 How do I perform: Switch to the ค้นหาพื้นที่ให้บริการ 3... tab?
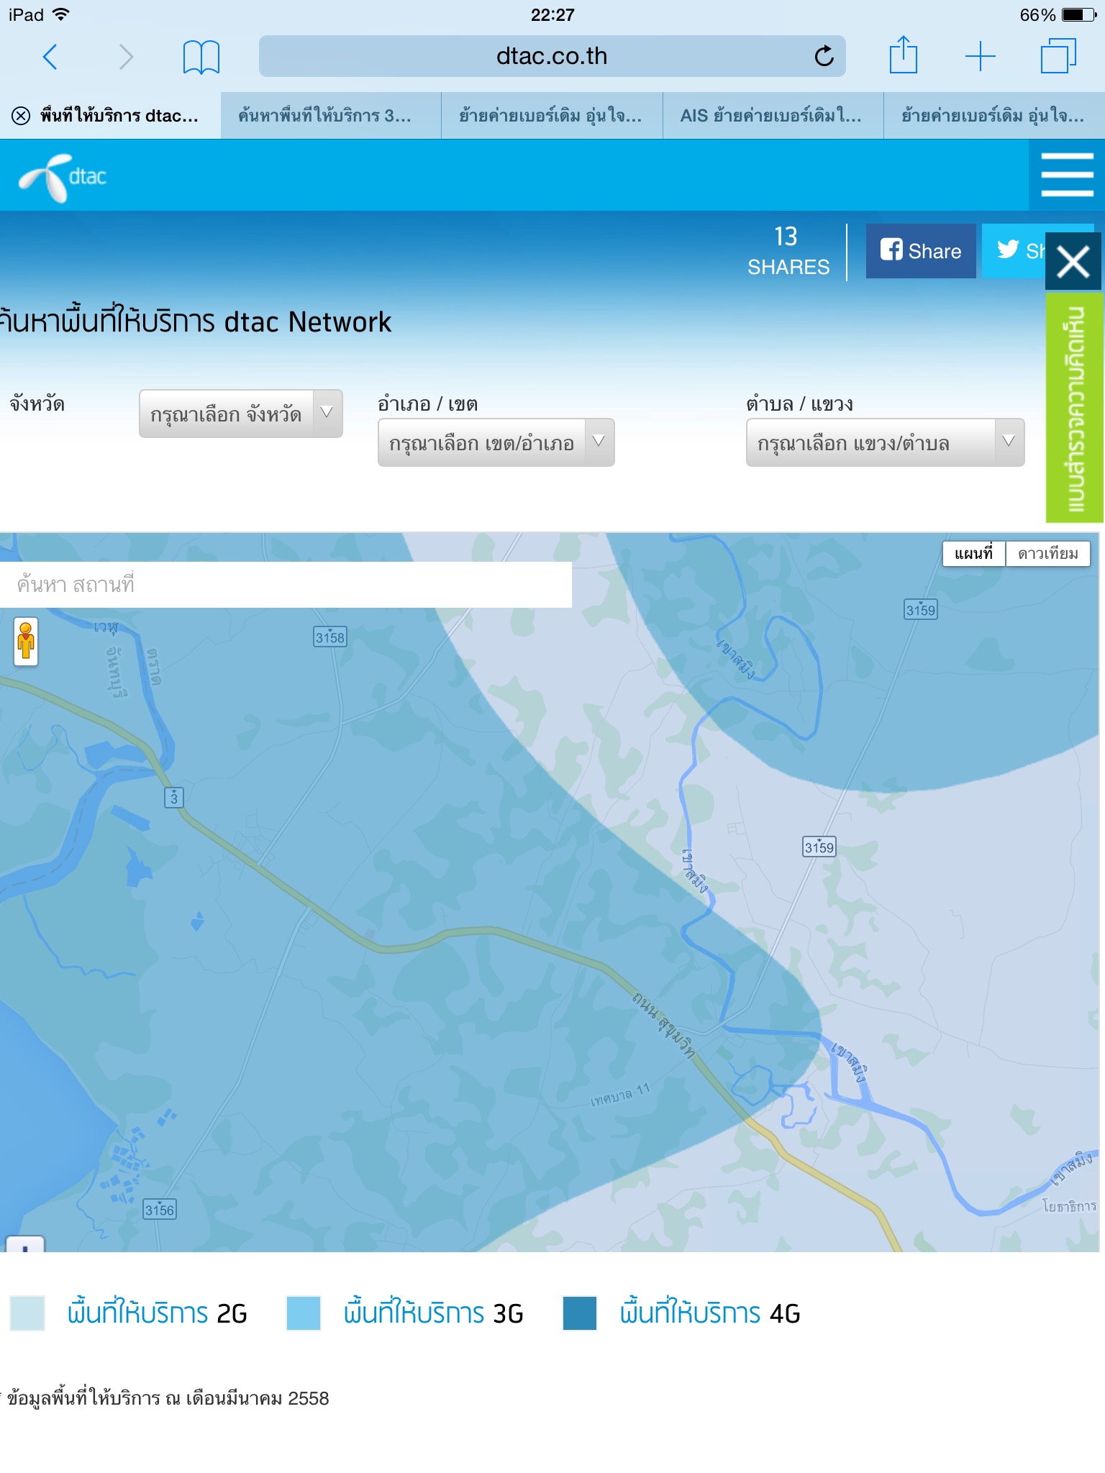tap(331, 116)
